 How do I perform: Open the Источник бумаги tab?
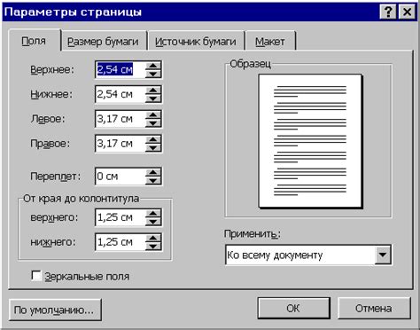[x=195, y=42]
